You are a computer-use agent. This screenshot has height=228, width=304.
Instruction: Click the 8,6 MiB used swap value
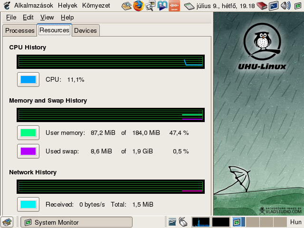pos(101,151)
